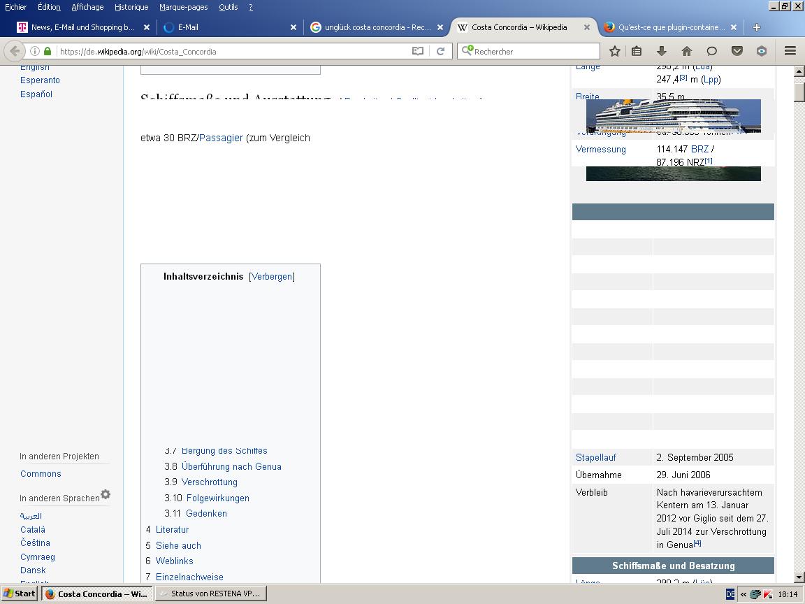Screen dimensions: 805x604
Task: Bookmark this page with the star icon
Action: click(614, 51)
